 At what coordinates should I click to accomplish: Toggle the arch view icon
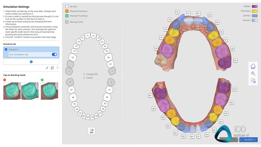point(253,66)
